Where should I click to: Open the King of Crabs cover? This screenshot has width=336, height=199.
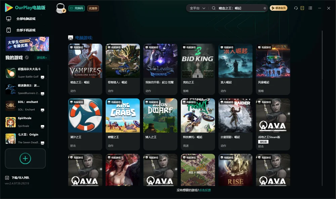tap(123, 116)
